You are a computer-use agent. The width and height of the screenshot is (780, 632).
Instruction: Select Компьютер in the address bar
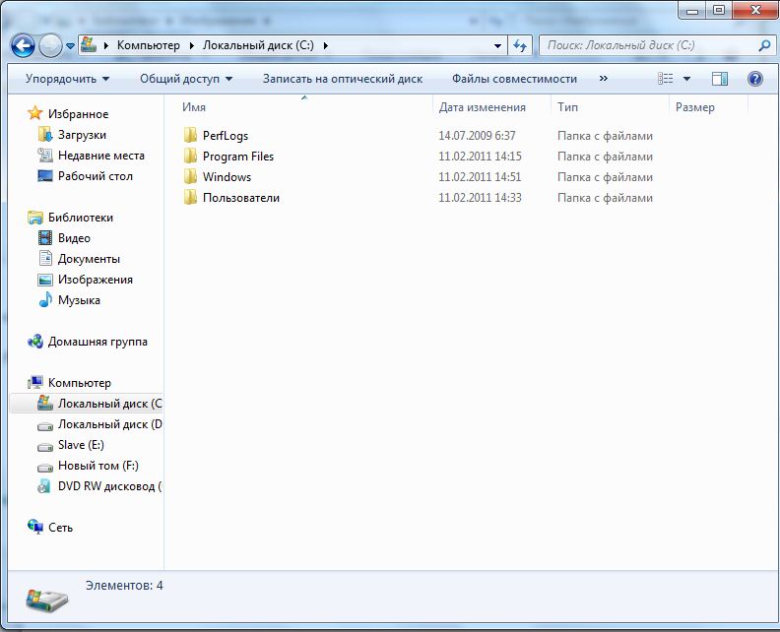(x=149, y=45)
